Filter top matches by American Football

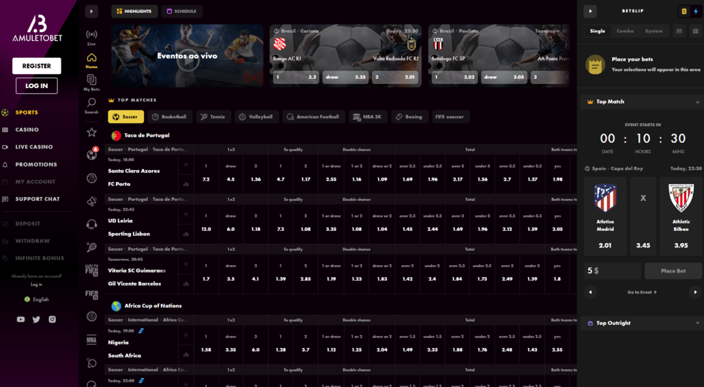pyautogui.click(x=313, y=117)
